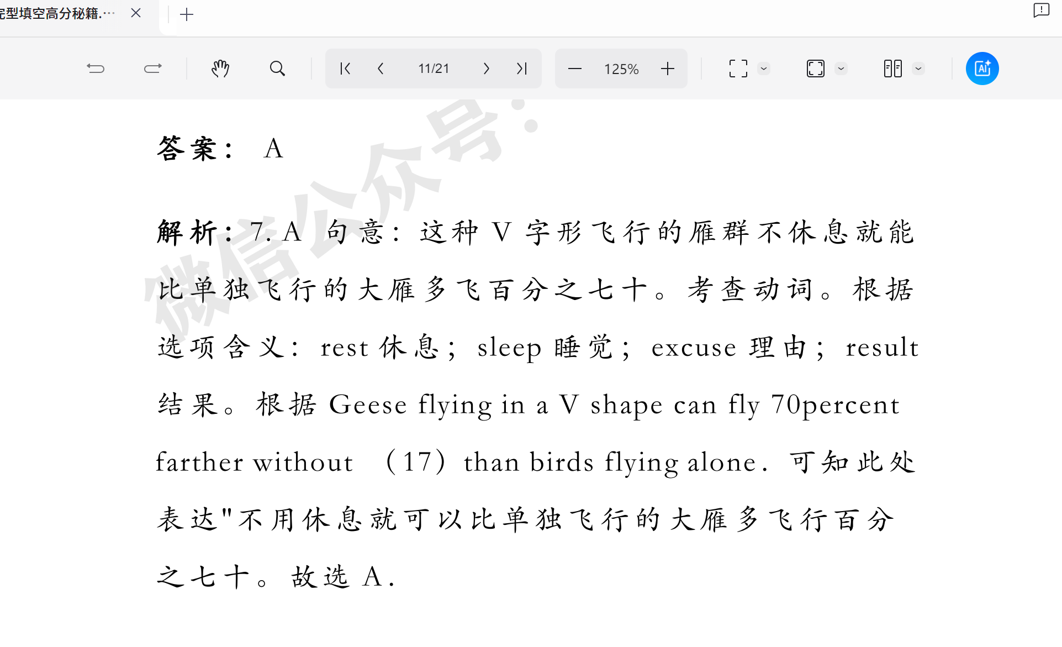Click the full-page view icon

click(816, 69)
